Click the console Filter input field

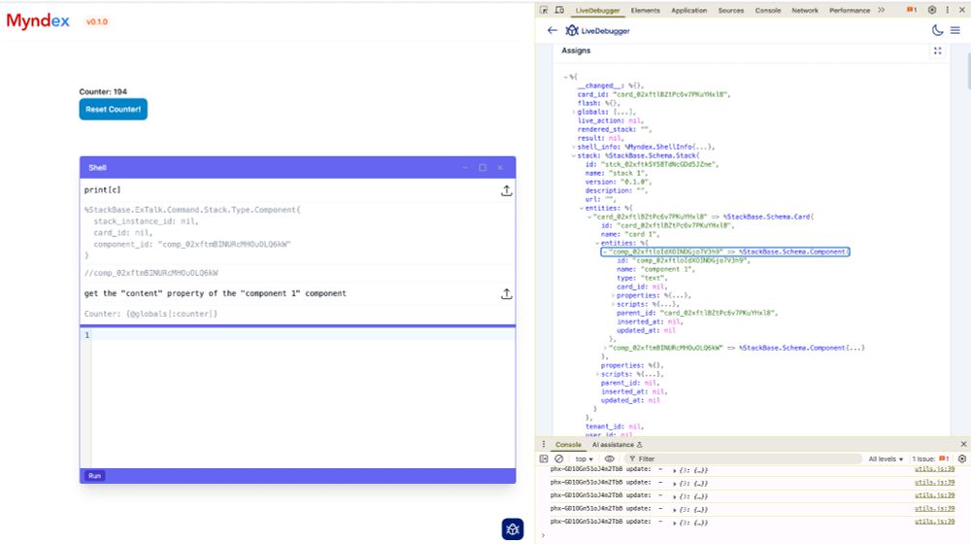743,459
